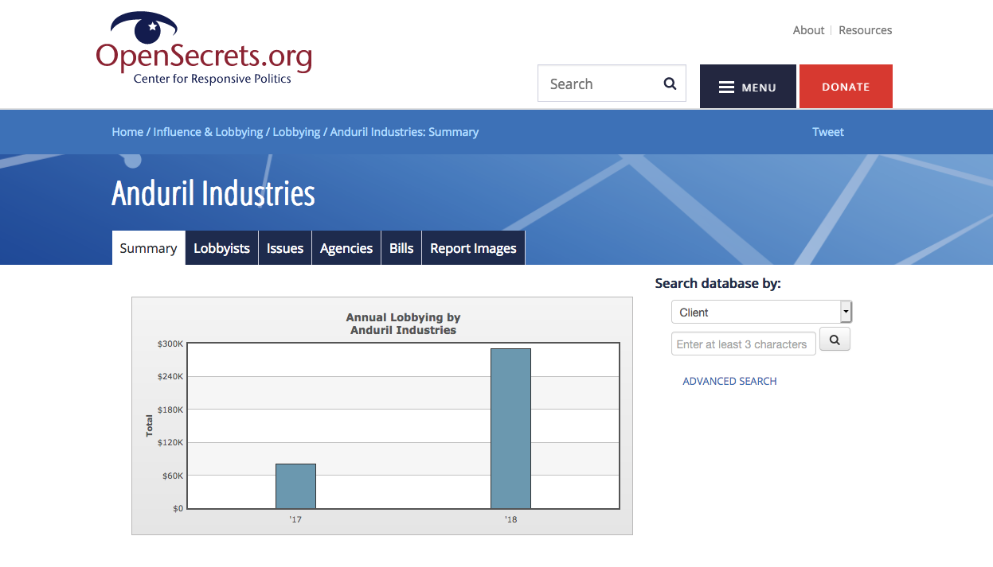Switch to the Issues tab
This screenshot has width=993, height=567.
point(285,248)
